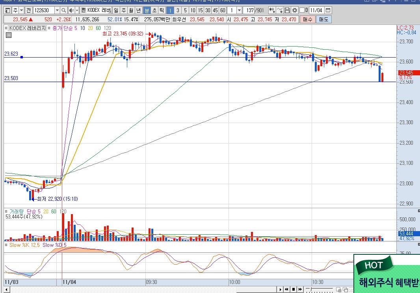The width and height of the screenshot is (420, 293).
Task: Select the 주 (weekly) period tab
Action: (123, 11)
